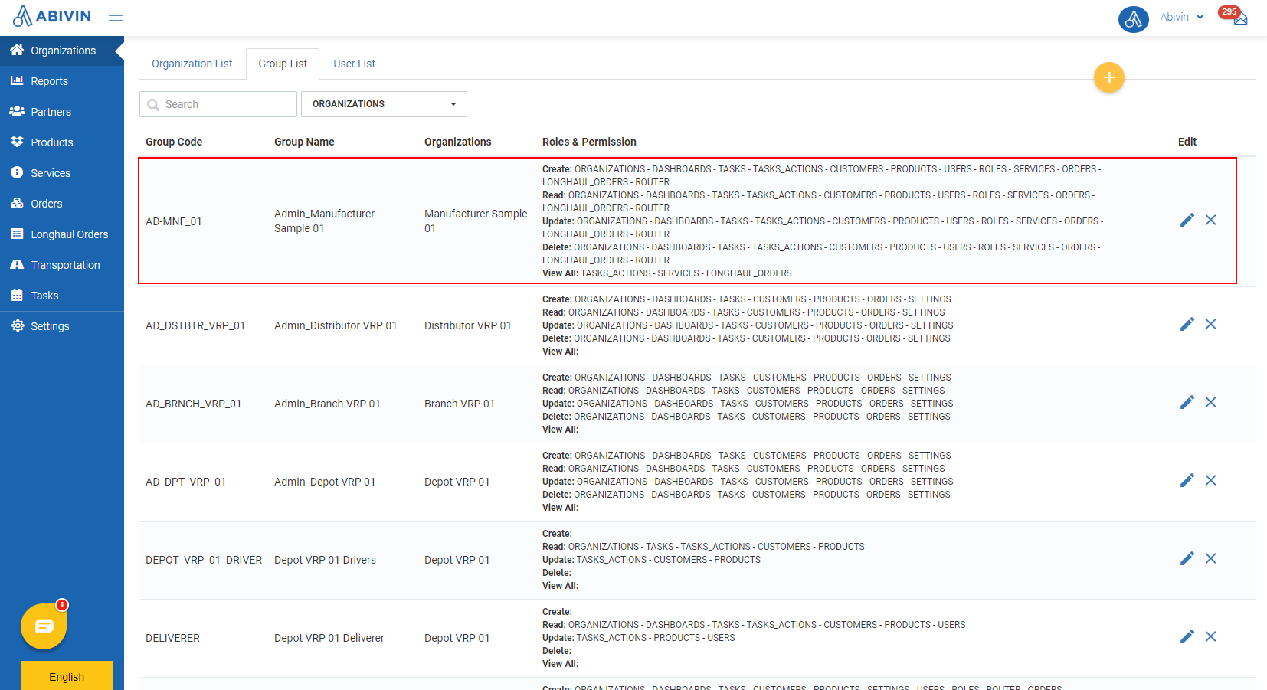Select the Group List tab

point(283,64)
